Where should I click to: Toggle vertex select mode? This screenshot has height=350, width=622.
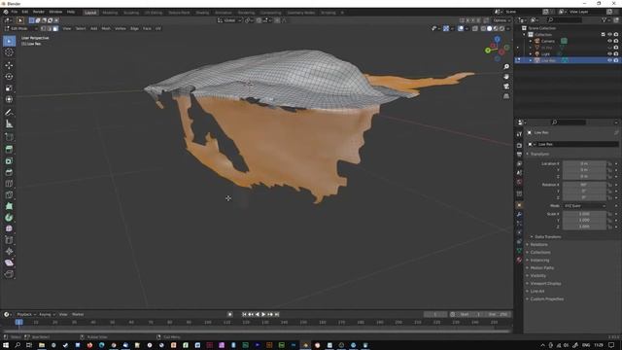pyautogui.click(x=43, y=28)
